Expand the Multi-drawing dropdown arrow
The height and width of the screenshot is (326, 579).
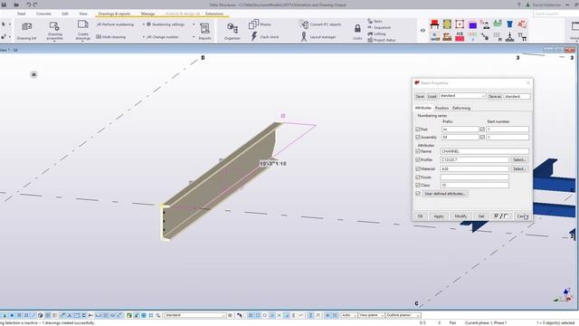click(x=143, y=37)
